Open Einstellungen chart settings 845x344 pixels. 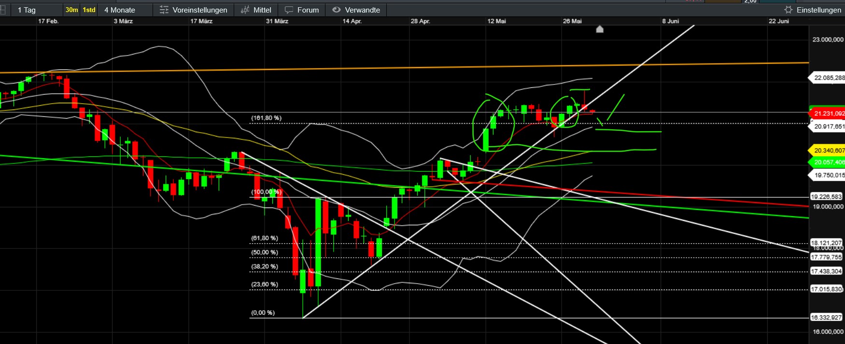(813, 10)
